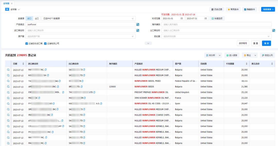Open dropdown arrow next to 导出
The image size is (278, 146).
[255, 55]
